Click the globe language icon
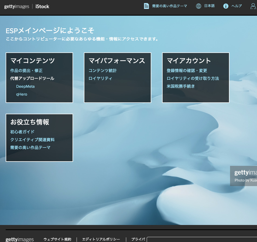257x242 pixels. (x=199, y=6)
